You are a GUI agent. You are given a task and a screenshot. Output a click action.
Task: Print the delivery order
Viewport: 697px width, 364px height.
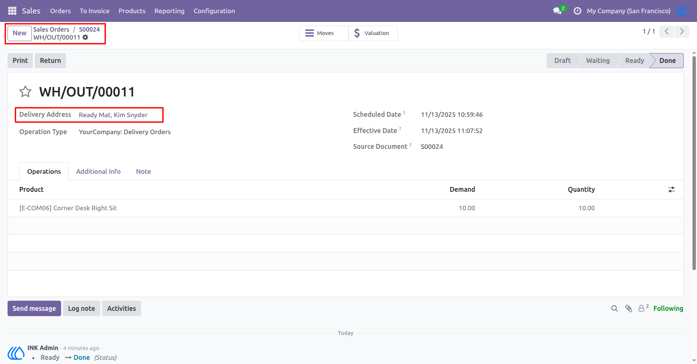pyautogui.click(x=20, y=61)
